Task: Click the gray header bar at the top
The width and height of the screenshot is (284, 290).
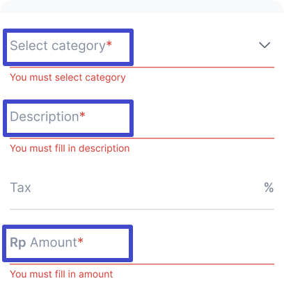Action: point(142,6)
